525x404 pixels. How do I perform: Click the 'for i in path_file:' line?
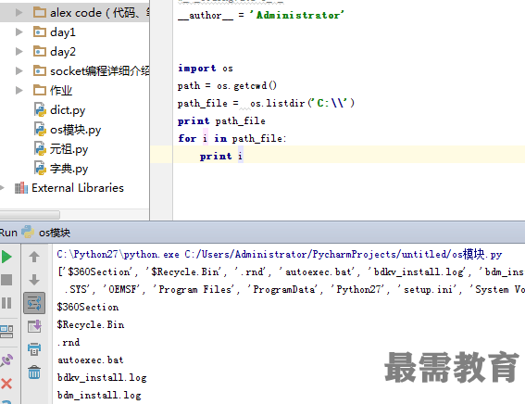click(232, 138)
